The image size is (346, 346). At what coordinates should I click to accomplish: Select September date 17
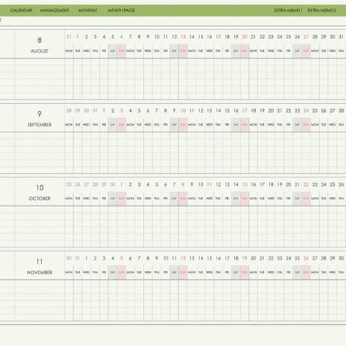point(244,111)
